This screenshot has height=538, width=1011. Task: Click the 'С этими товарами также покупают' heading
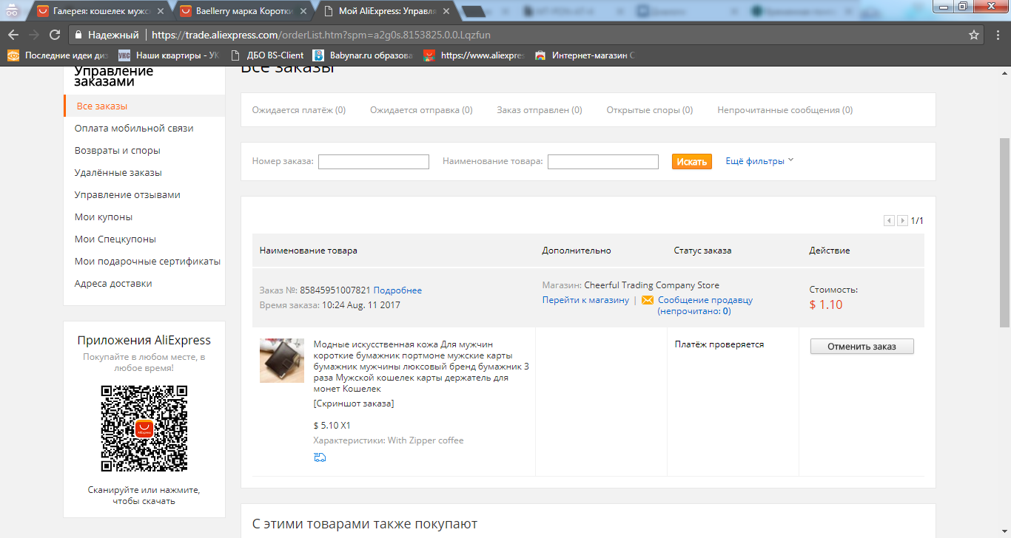click(365, 524)
